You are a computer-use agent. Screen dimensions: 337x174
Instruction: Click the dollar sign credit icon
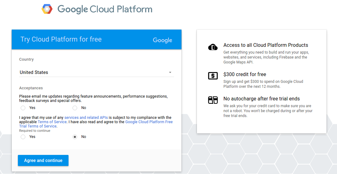click(x=213, y=75)
